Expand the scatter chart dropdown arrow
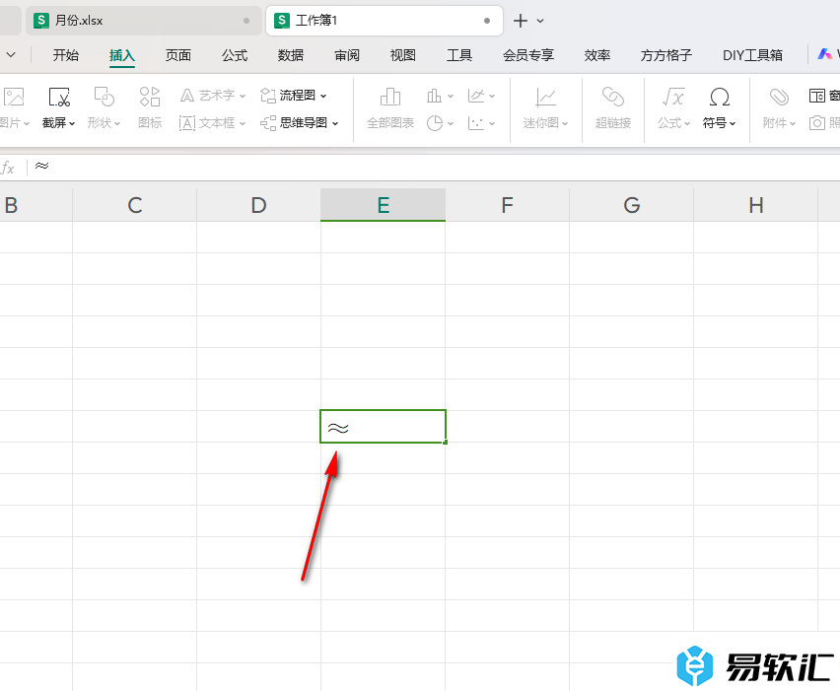 (492, 124)
